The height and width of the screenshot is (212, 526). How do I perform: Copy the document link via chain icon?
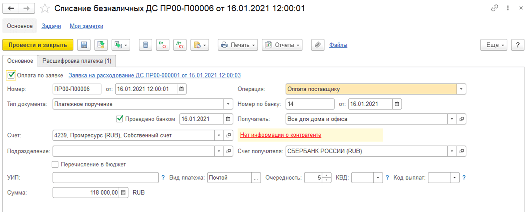[495, 9]
